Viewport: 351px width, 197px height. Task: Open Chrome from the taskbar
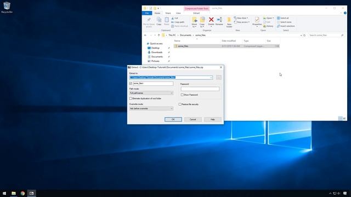click(22, 193)
